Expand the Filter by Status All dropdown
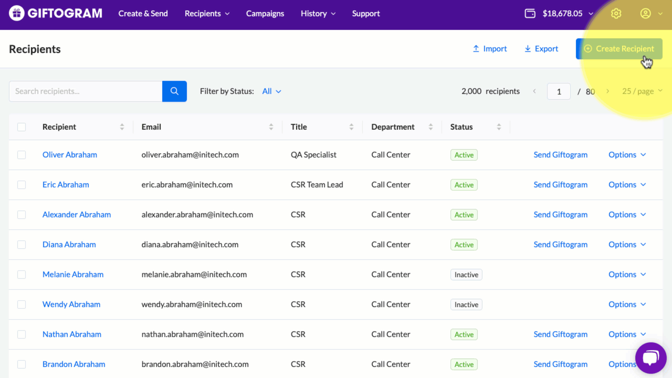The height and width of the screenshot is (378, 672). (x=272, y=91)
